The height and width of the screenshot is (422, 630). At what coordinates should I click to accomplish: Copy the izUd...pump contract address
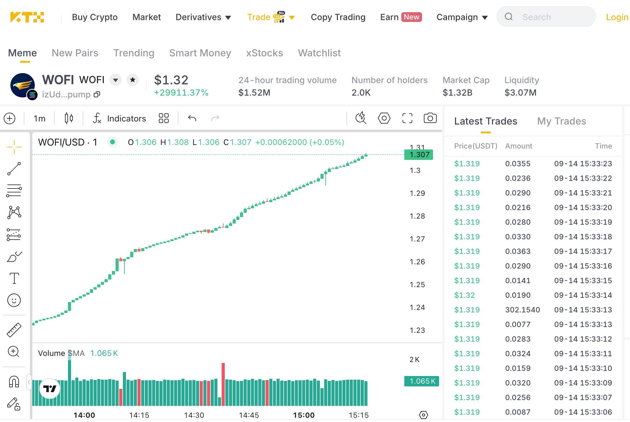tap(97, 94)
